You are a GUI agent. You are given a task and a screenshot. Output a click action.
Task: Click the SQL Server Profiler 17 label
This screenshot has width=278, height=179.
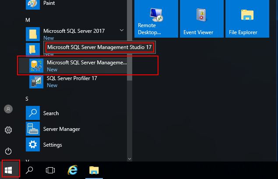[72, 78]
